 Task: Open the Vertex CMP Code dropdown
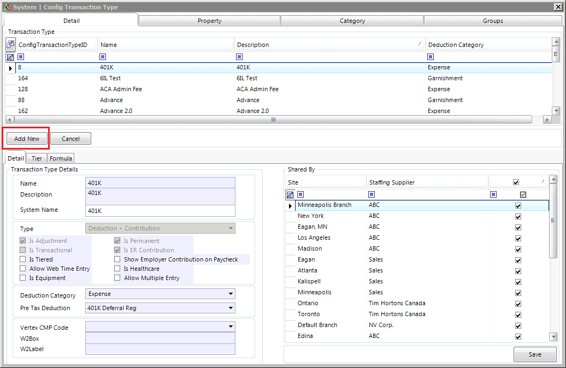tap(231, 327)
